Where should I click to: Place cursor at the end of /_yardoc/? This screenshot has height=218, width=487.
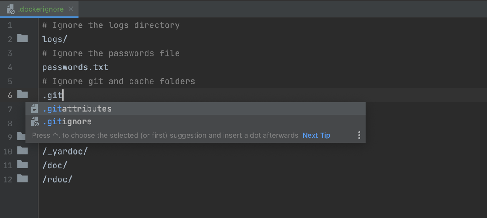(88, 152)
